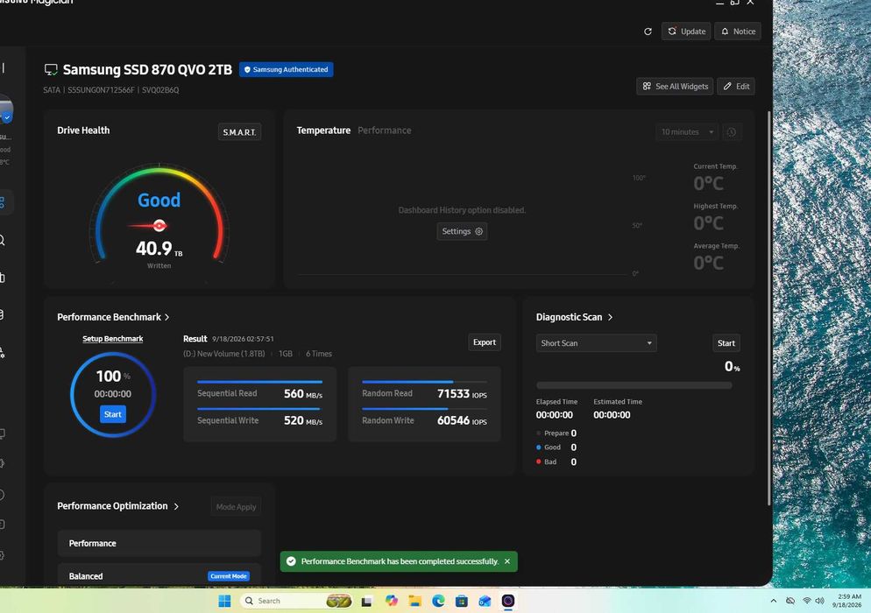Show hidden system tray icons
The height and width of the screenshot is (613, 871).
[773, 601]
